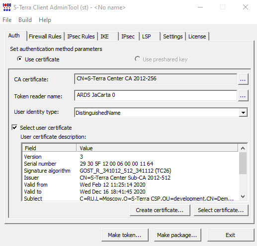
Task: Select the Serial number row
Action: click(x=130, y=164)
